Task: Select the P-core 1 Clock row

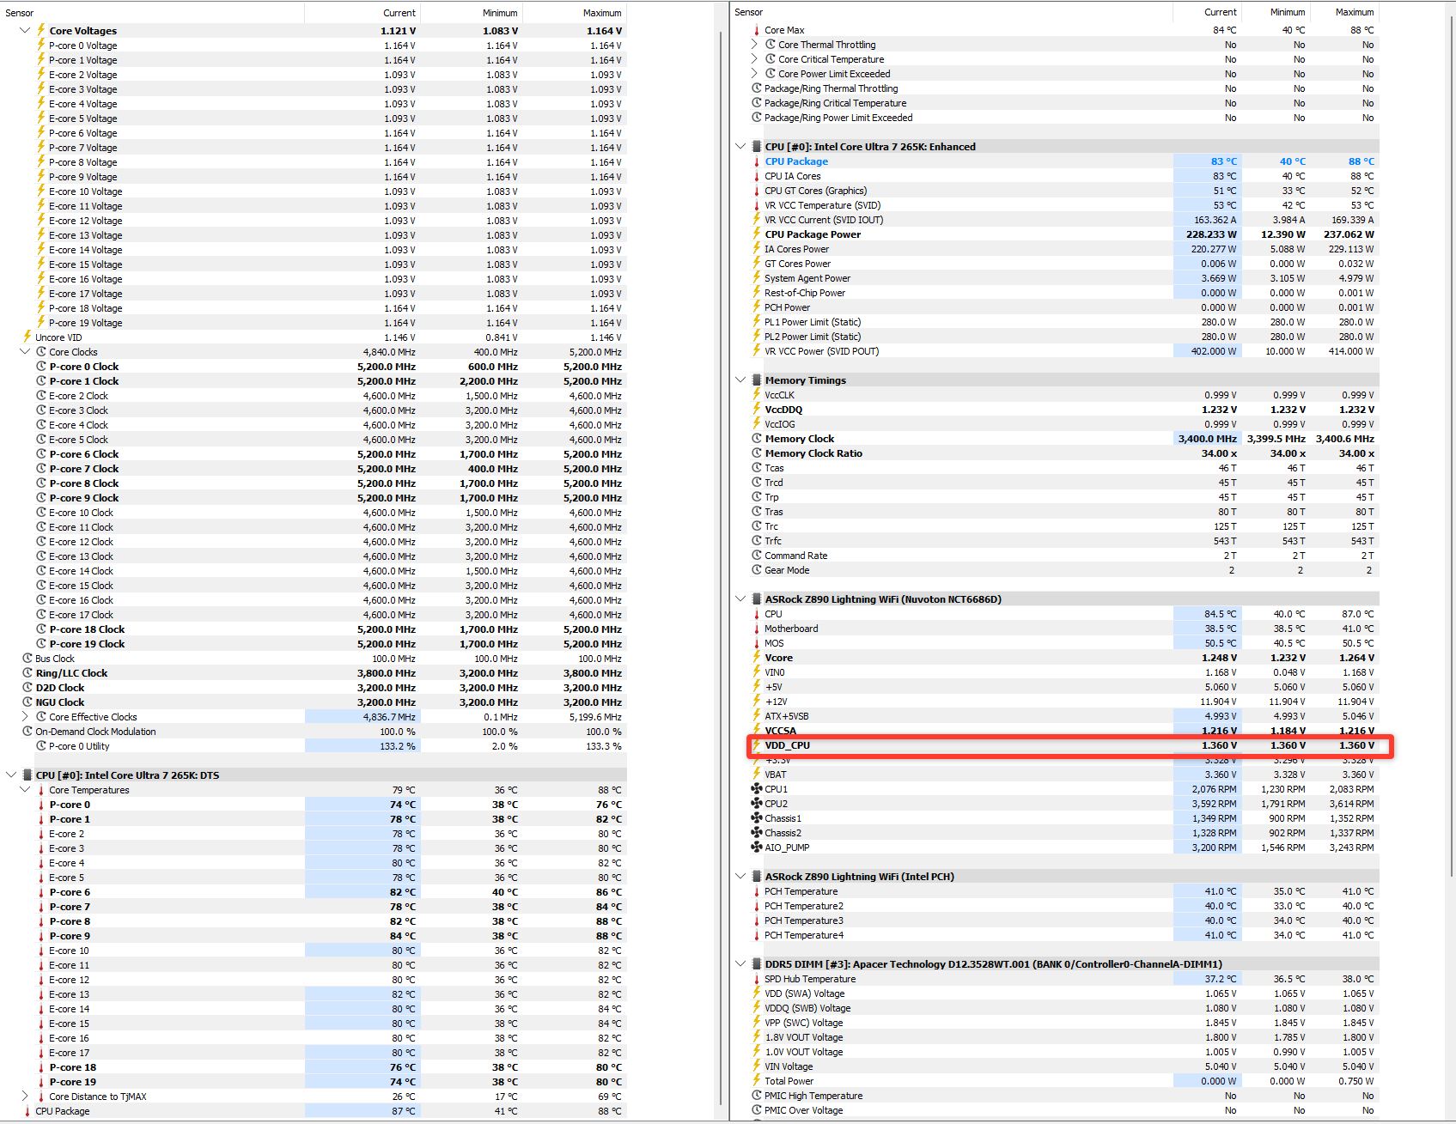Action: click(x=314, y=381)
